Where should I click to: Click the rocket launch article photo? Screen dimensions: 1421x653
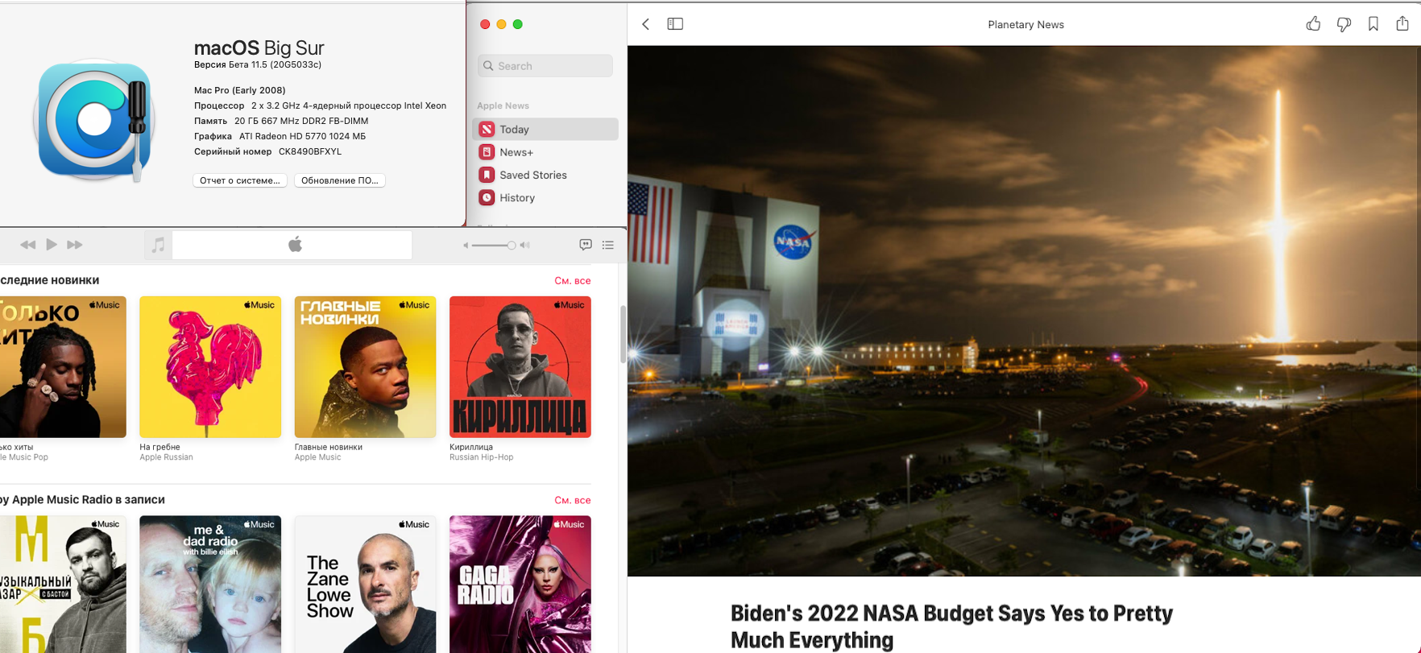(1024, 311)
